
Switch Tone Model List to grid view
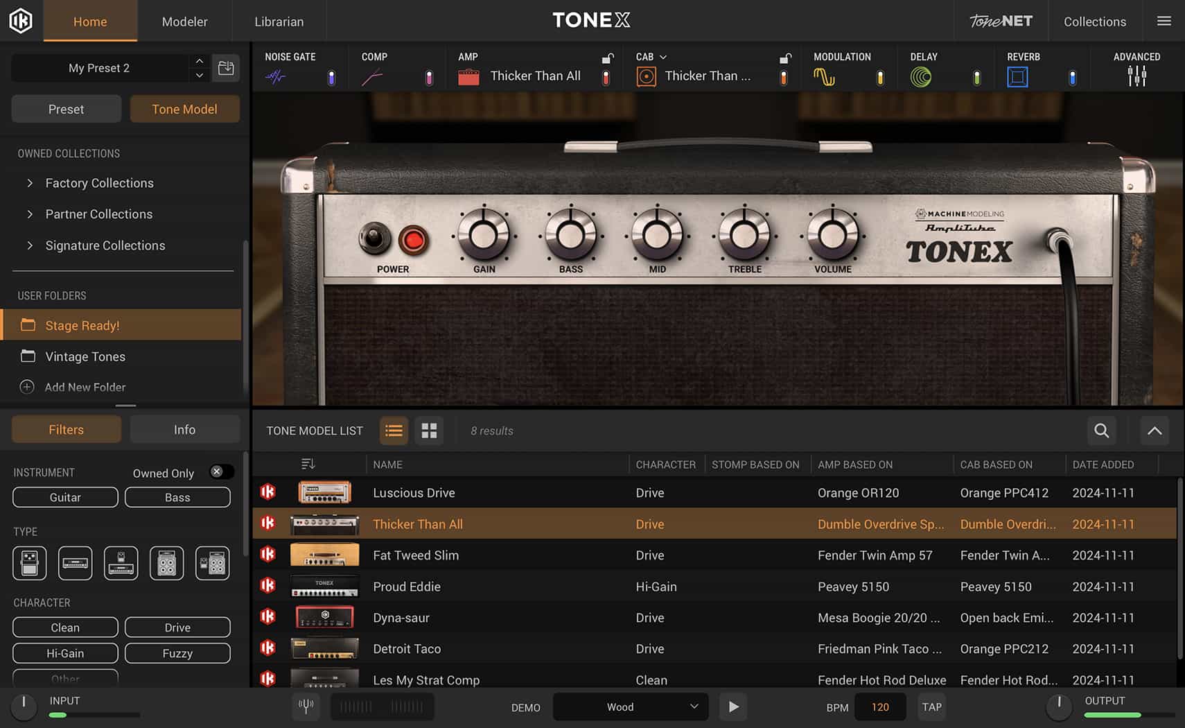point(429,431)
